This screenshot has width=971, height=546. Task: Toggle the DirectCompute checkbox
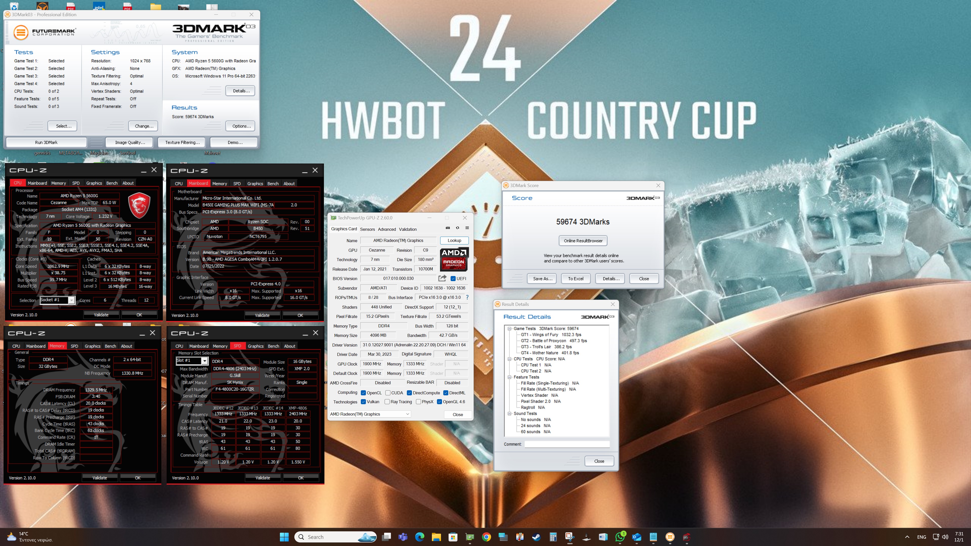(x=409, y=393)
